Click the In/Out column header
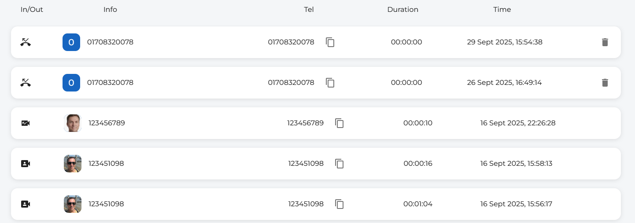The image size is (635, 223). click(x=32, y=9)
